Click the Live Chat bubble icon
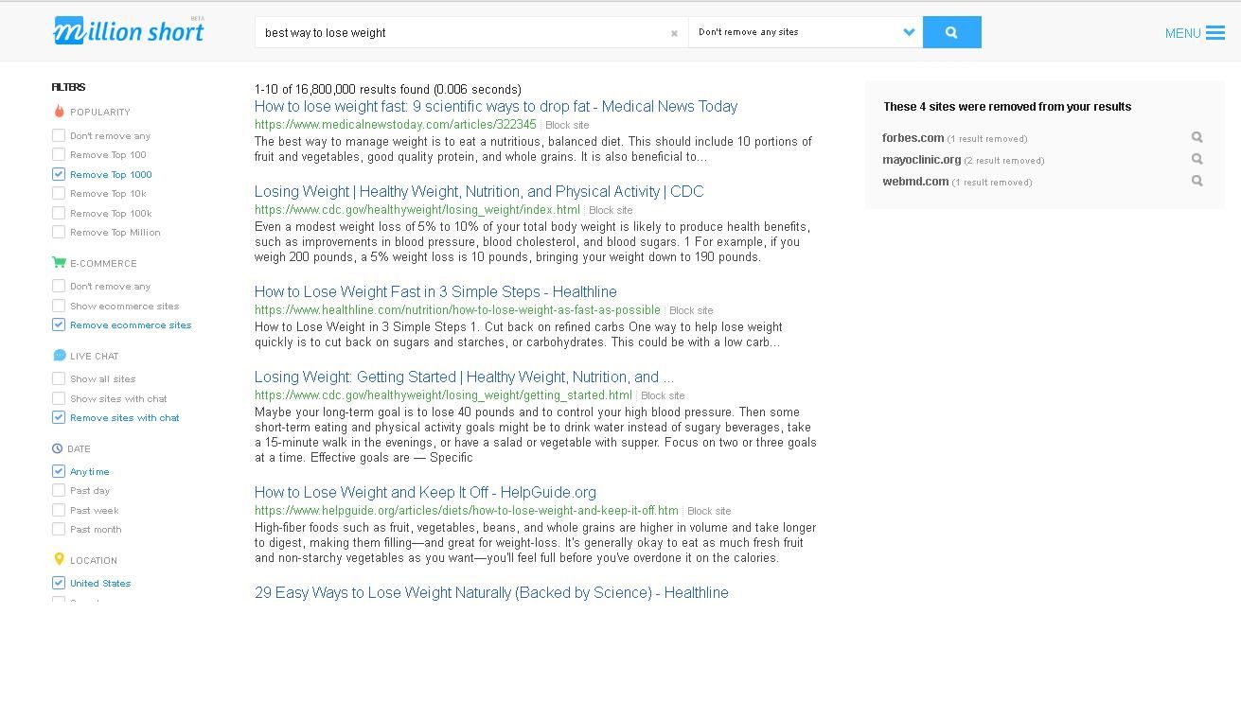1241x719 pixels. tap(59, 356)
